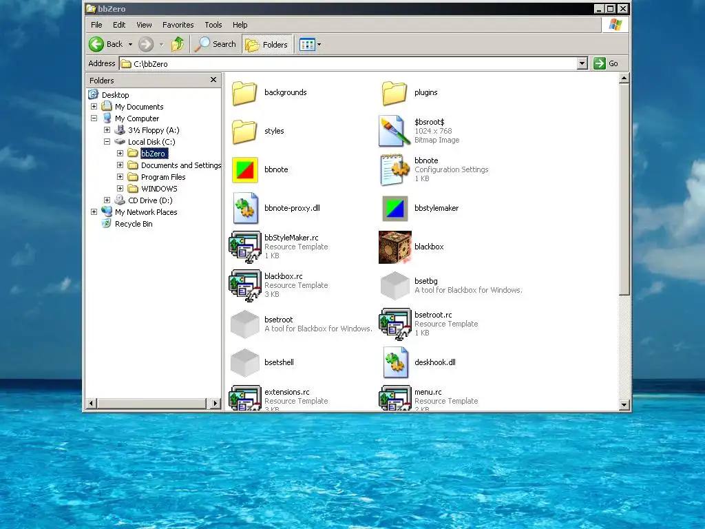Expand 3½ Floppy (A:) node
This screenshot has height=529, width=705.
[107, 130]
